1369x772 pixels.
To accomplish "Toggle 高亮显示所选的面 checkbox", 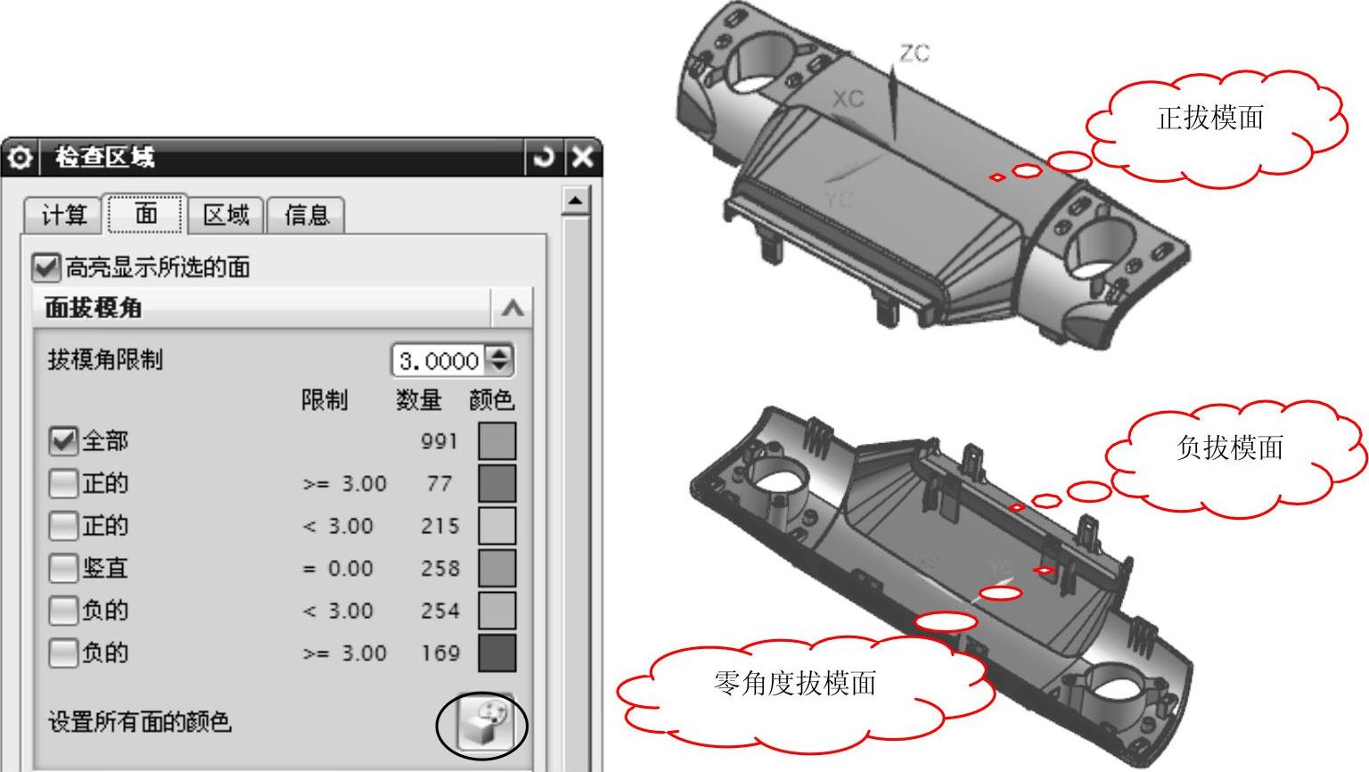I will (x=46, y=267).
